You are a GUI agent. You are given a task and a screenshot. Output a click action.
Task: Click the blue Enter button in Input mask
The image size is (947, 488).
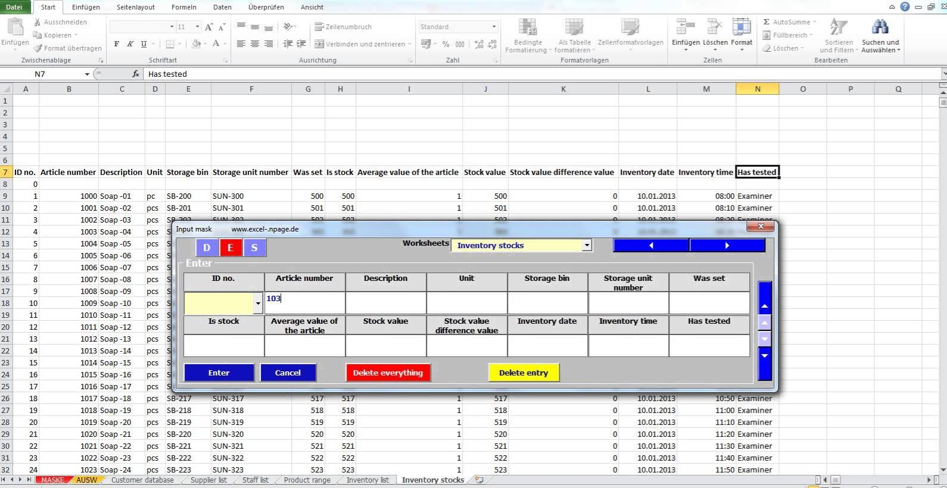pyautogui.click(x=219, y=373)
